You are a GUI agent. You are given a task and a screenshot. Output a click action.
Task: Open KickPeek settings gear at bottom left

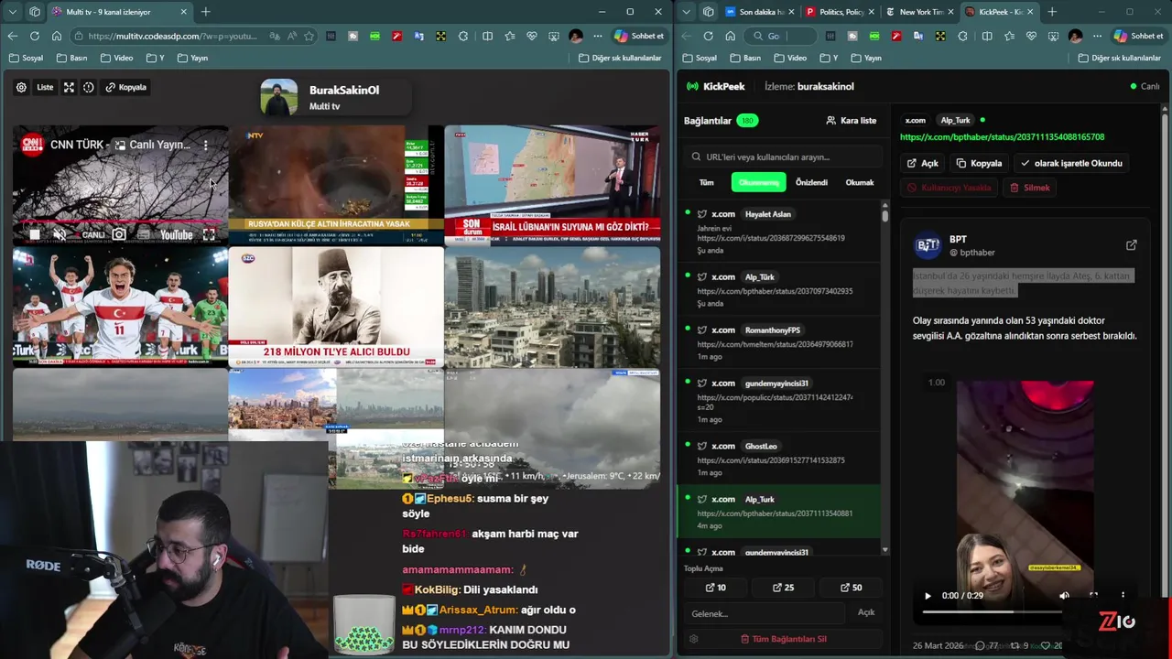pyautogui.click(x=693, y=639)
